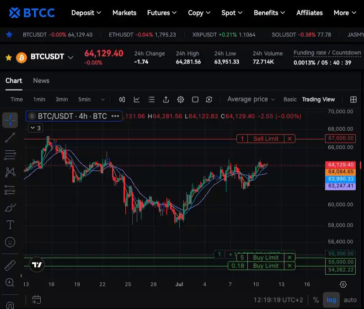The height and width of the screenshot is (309, 364).
Task: Switch to the Chart tab
Action: (x=14, y=80)
